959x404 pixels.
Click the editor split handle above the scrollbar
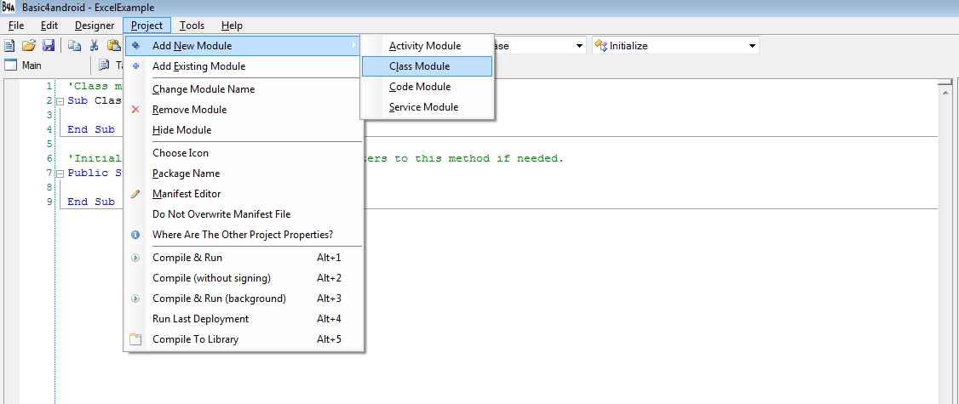click(945, 82)
